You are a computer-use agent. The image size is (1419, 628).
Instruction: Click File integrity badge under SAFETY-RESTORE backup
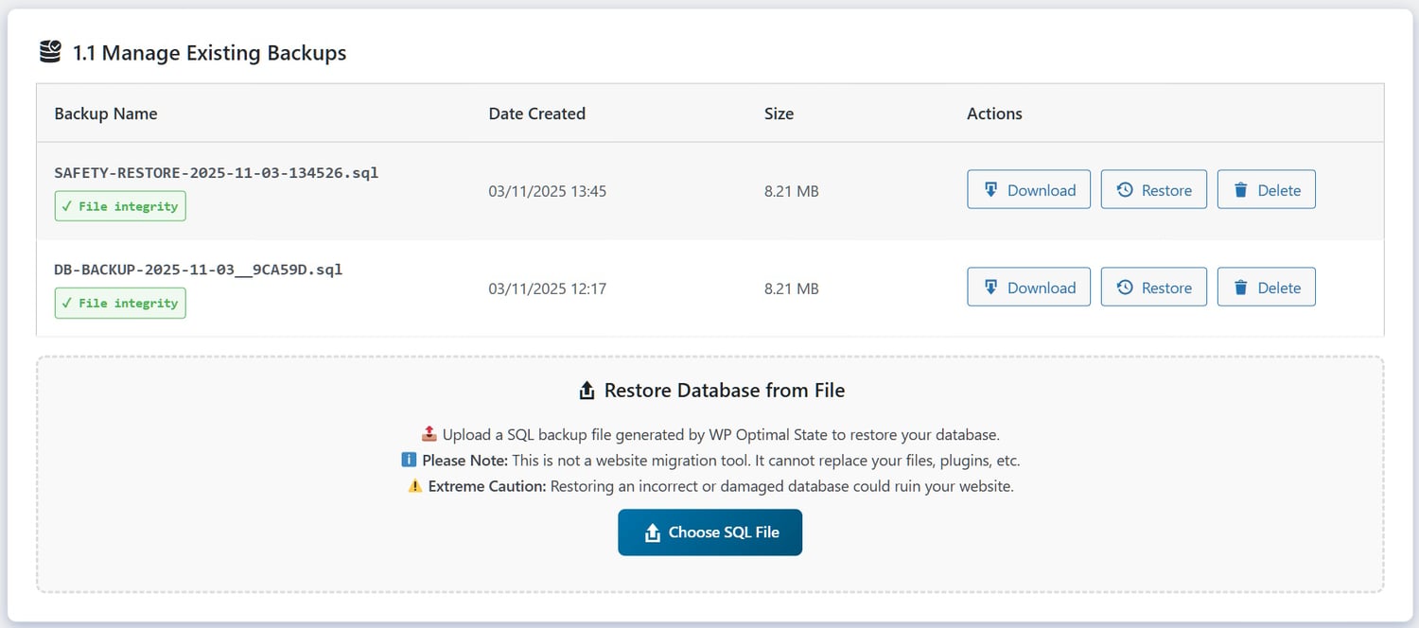click(120, 206)
